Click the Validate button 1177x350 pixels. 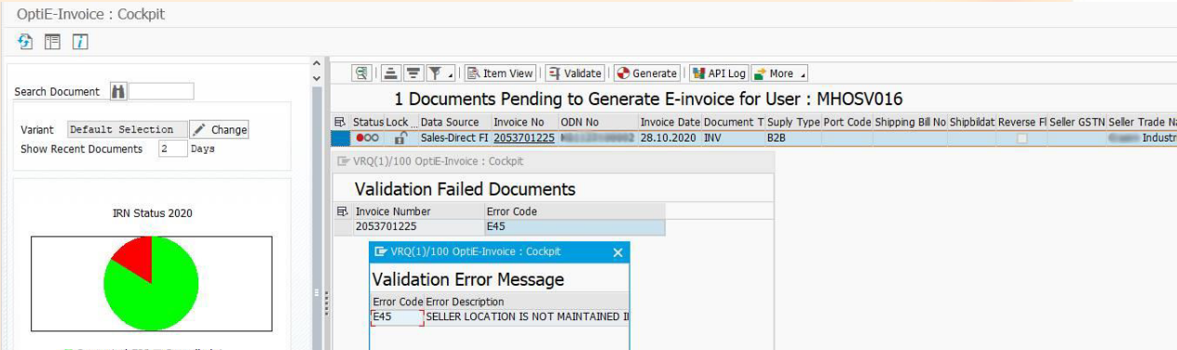(x=575, y=74)
